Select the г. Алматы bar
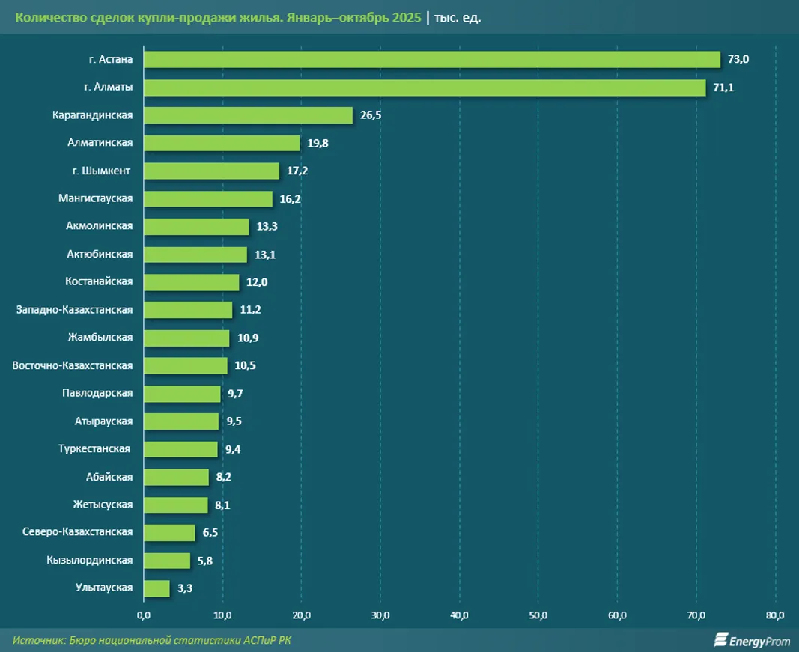Image resolution: width=799 pixels, height=652 pixels. click(424, 88)
